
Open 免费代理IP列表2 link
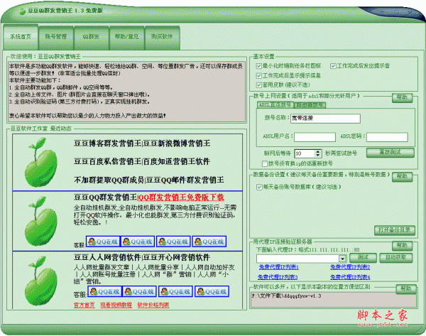(x=350, y=267)
